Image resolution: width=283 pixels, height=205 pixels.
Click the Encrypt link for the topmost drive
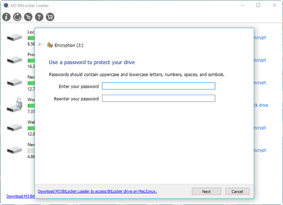(260, 37)
